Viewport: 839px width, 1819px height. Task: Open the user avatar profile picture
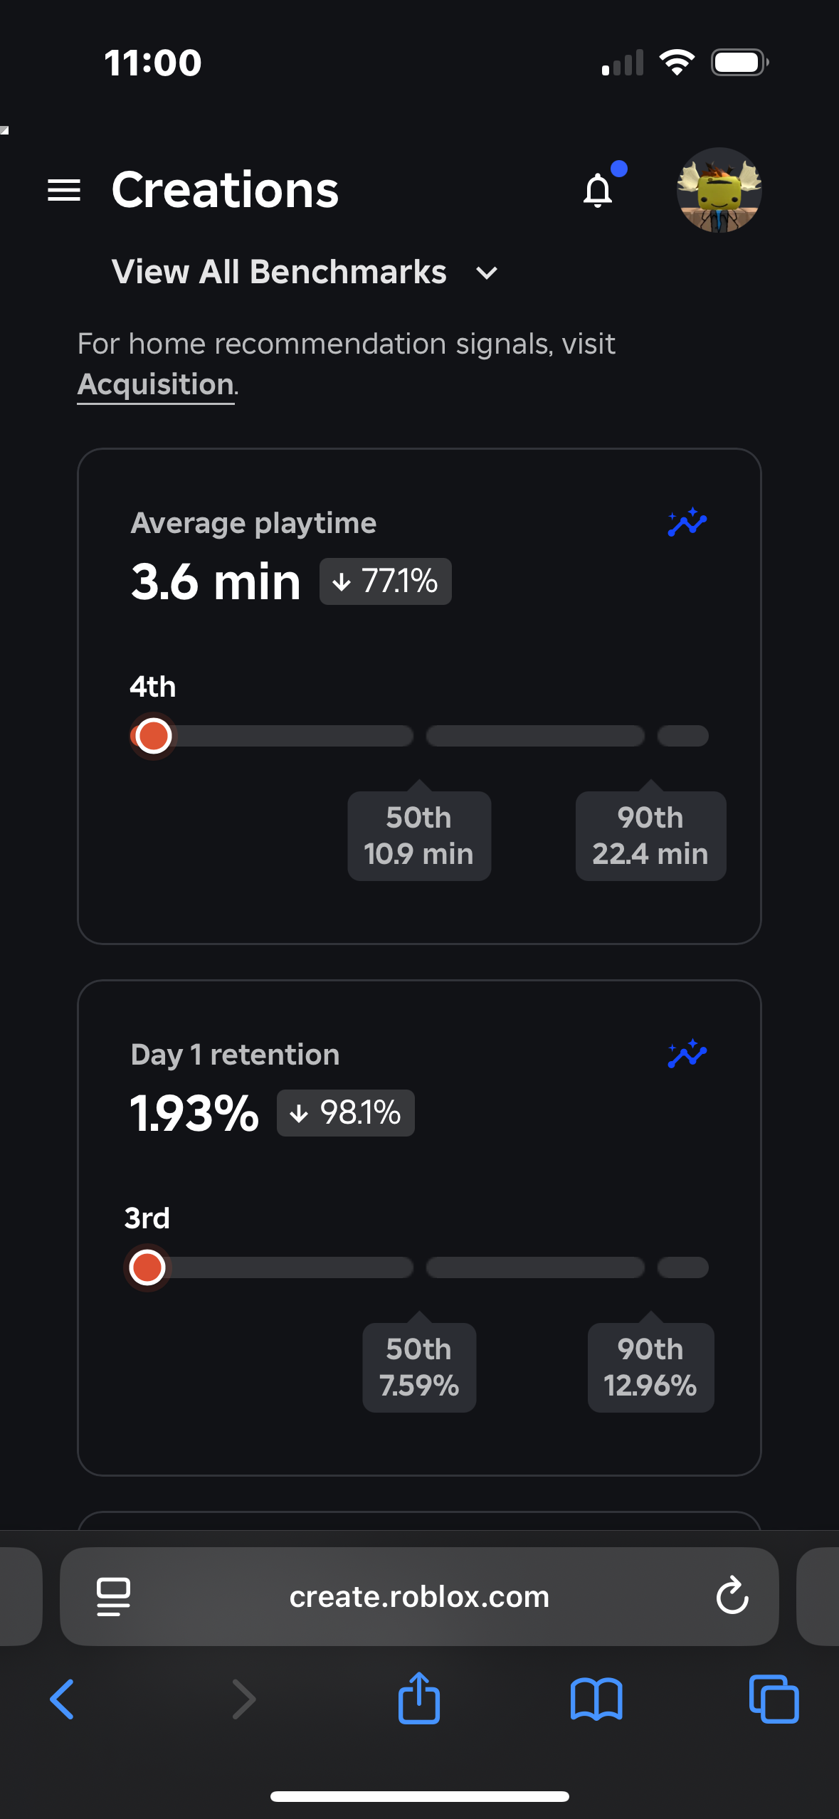coord(719,191)
